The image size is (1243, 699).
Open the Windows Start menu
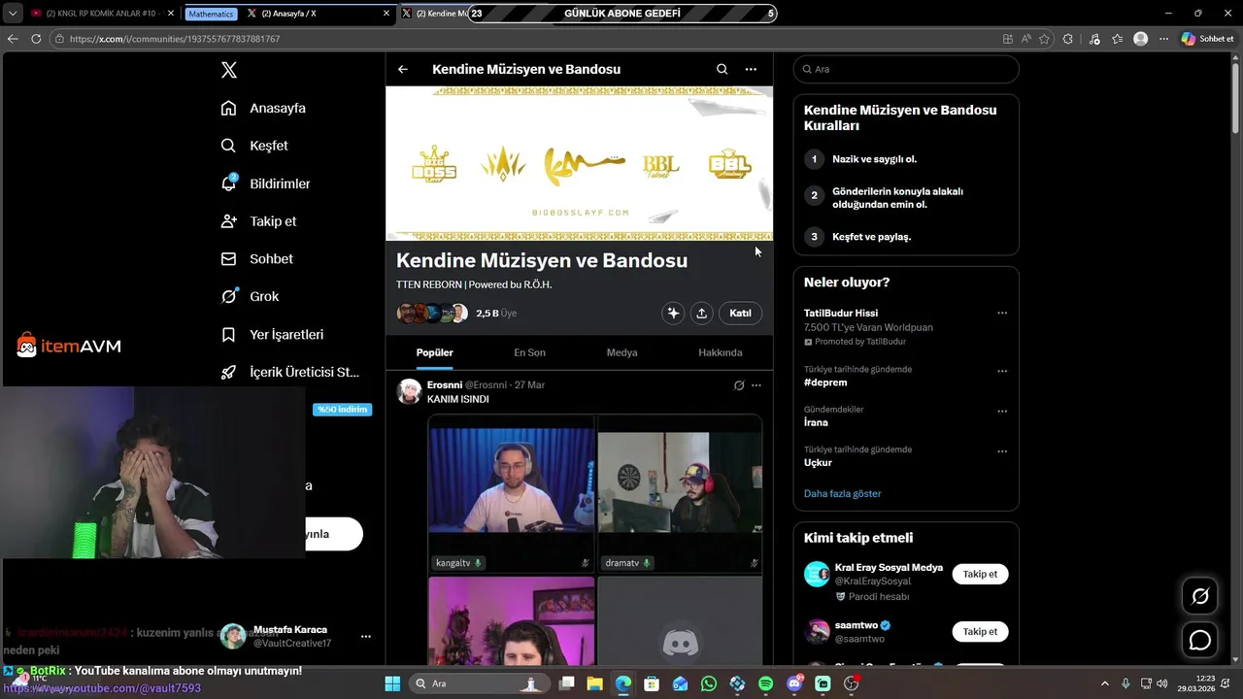392,683
